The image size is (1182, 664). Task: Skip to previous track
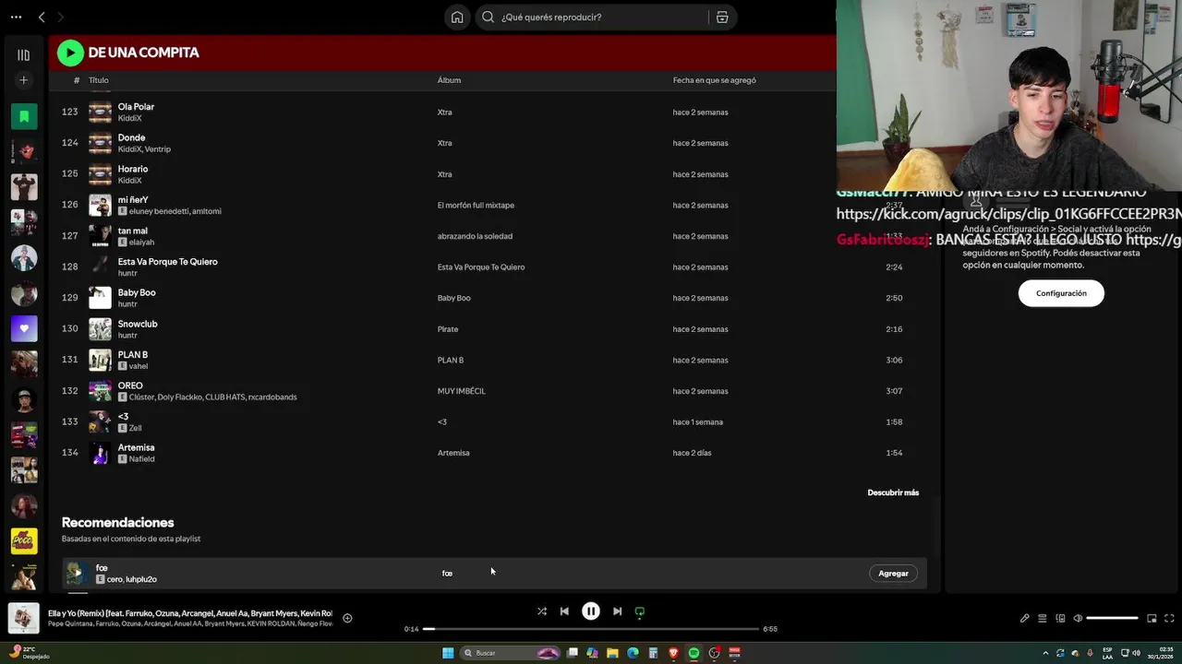tap(564, 611)
